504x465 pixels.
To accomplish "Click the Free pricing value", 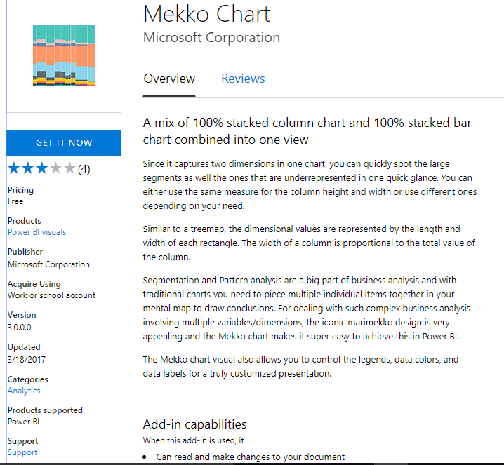I will pos(15,201).
